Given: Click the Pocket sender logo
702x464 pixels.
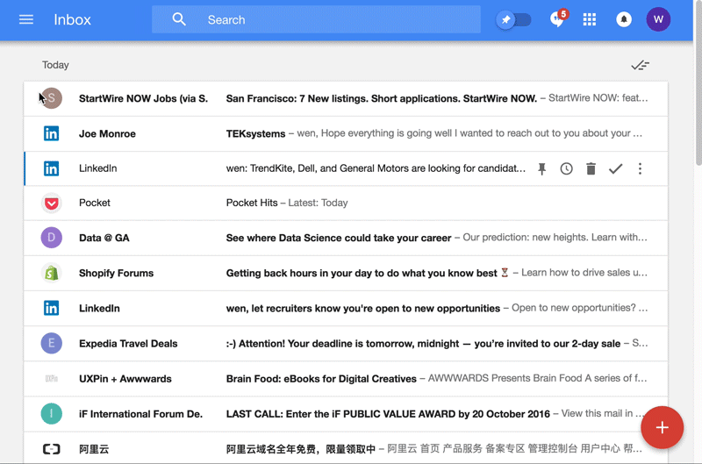Looking at the screenshot, I should point(52,203).
